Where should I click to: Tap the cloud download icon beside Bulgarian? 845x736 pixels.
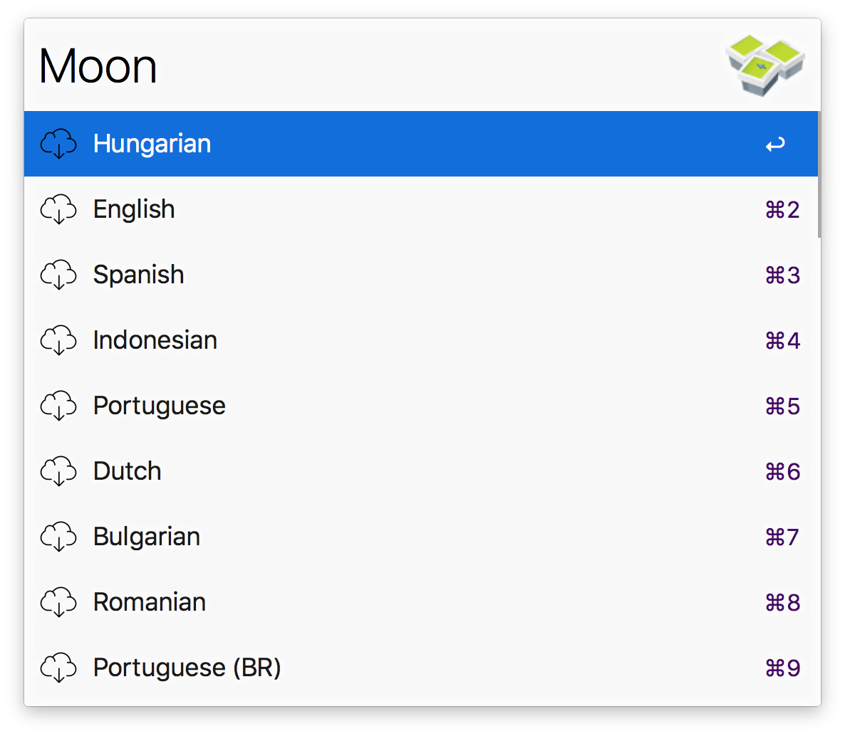pyautogui.click(x=58, y=537)
